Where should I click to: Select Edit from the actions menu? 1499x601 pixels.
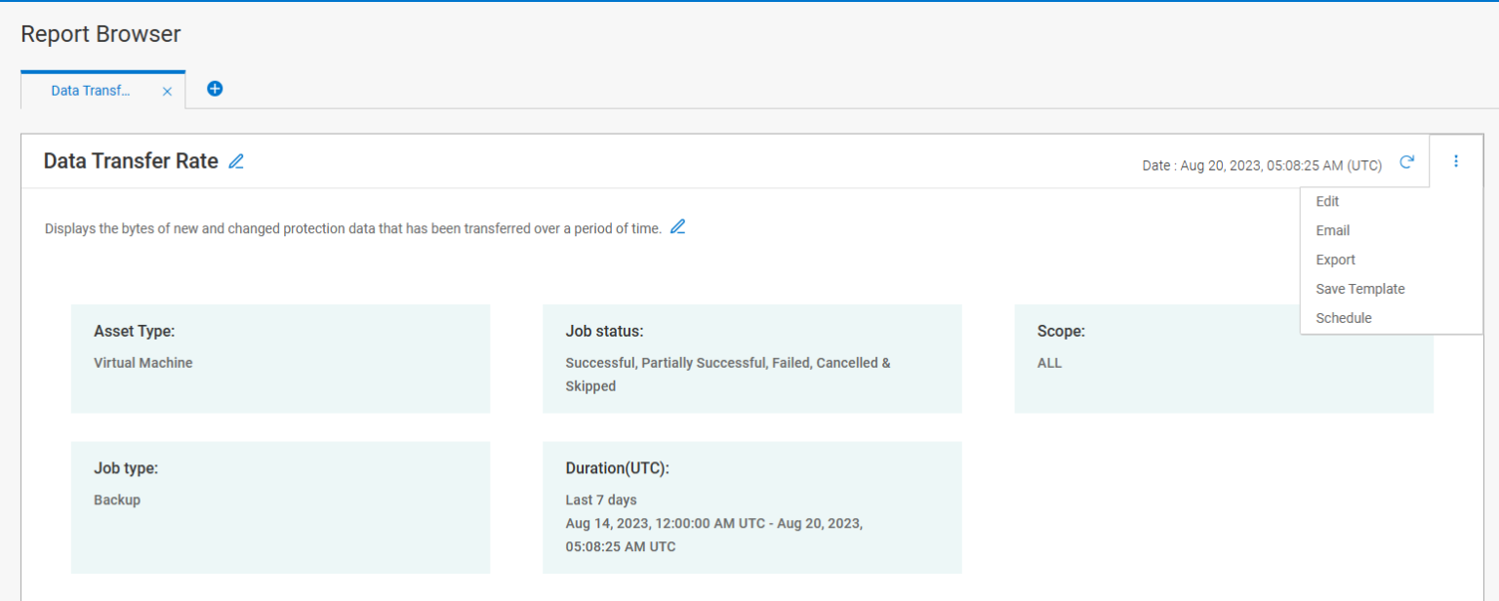[1327, 201]
